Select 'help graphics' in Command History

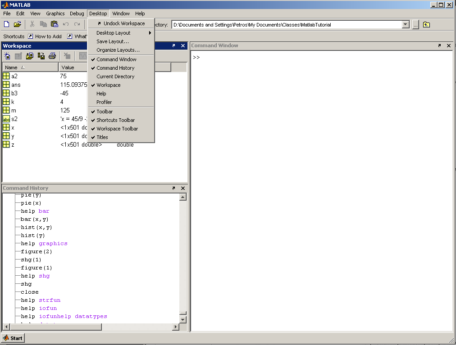[44, 243]
